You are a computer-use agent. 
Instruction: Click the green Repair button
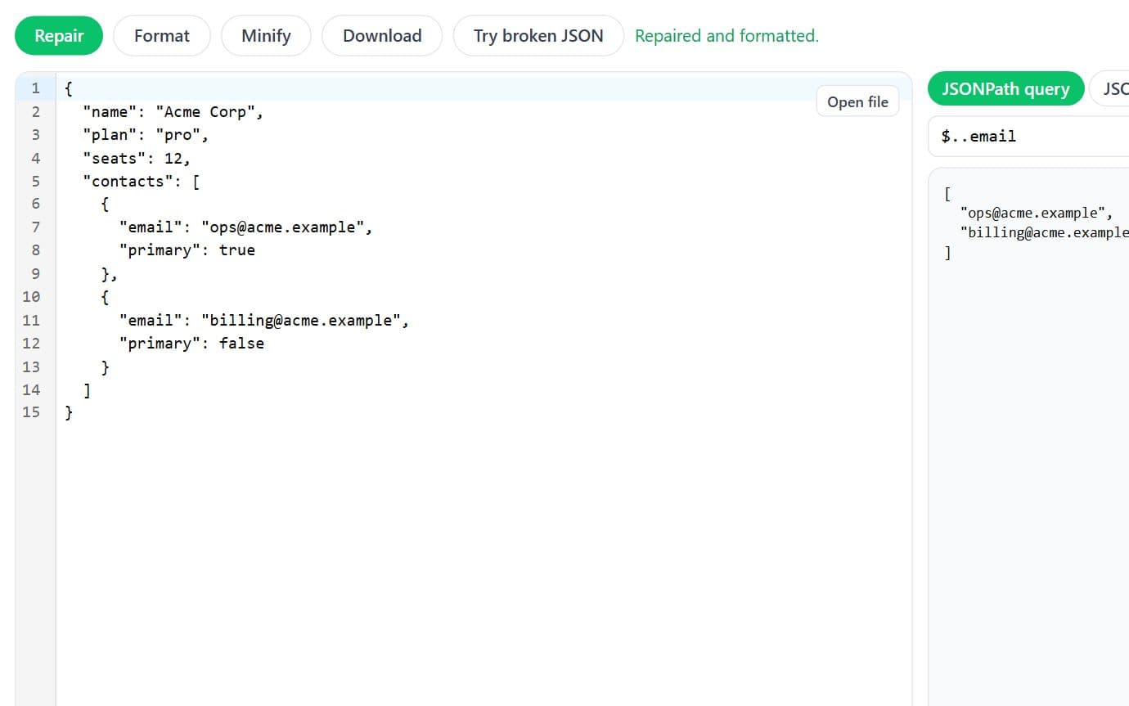click(59, 36)
